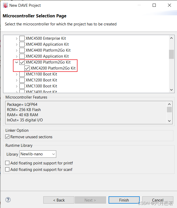This screenshot has height=208, width=177.
Task: Enable floating point support for scanf
Action: [7, 169]
